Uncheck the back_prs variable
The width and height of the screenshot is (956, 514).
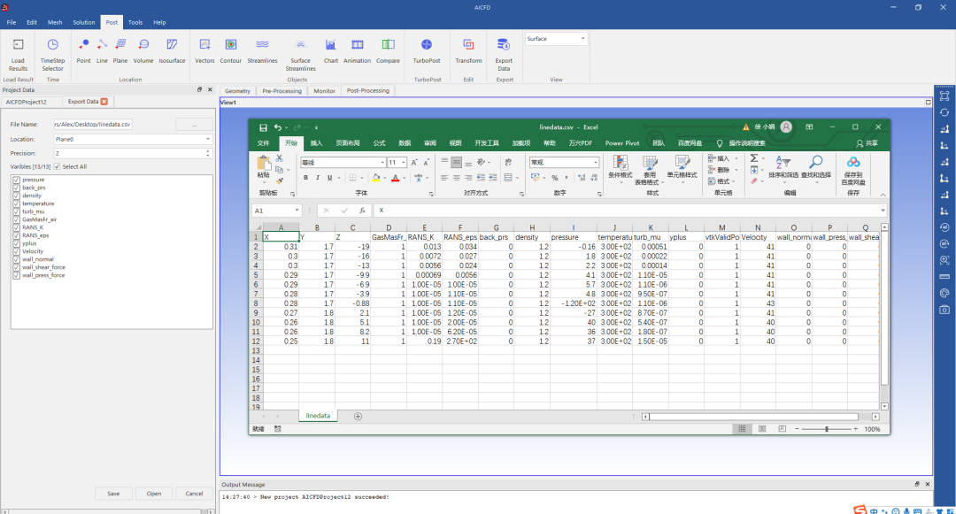click(x=17, y=188)
